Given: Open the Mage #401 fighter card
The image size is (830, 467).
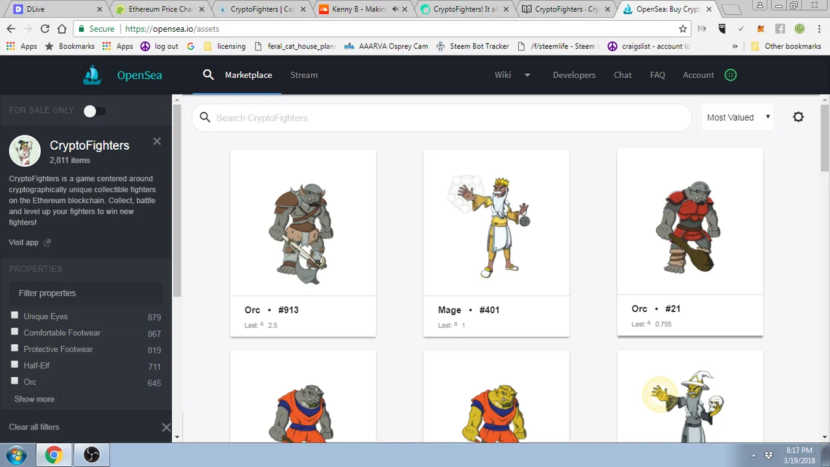Looking at the screenshot, I should point(496,243).
